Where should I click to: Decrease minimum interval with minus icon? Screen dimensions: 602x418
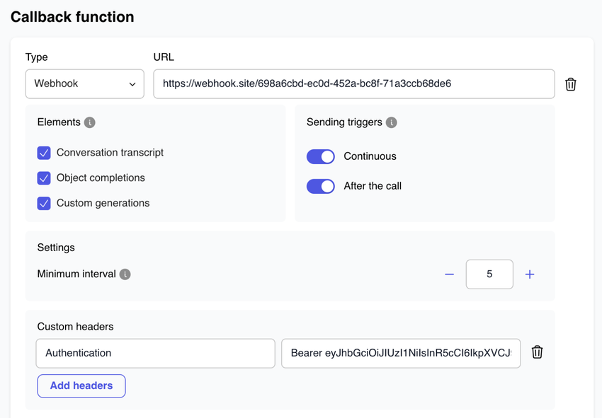pos(449,274)
